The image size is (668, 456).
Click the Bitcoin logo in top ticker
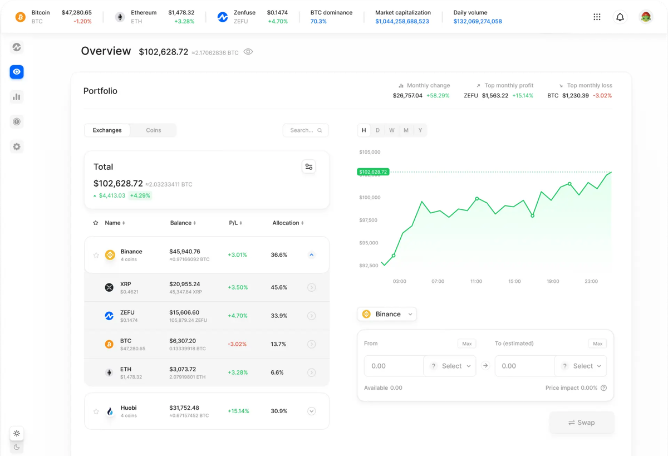click(20, 17)
